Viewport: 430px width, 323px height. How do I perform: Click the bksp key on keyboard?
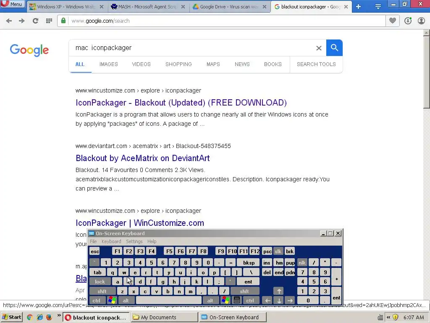pos(249,262)
